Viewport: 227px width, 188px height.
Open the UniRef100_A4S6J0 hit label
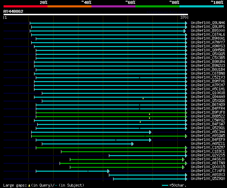[208, 159]
